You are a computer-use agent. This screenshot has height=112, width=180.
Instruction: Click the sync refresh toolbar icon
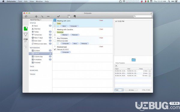(x=26, y=16)
